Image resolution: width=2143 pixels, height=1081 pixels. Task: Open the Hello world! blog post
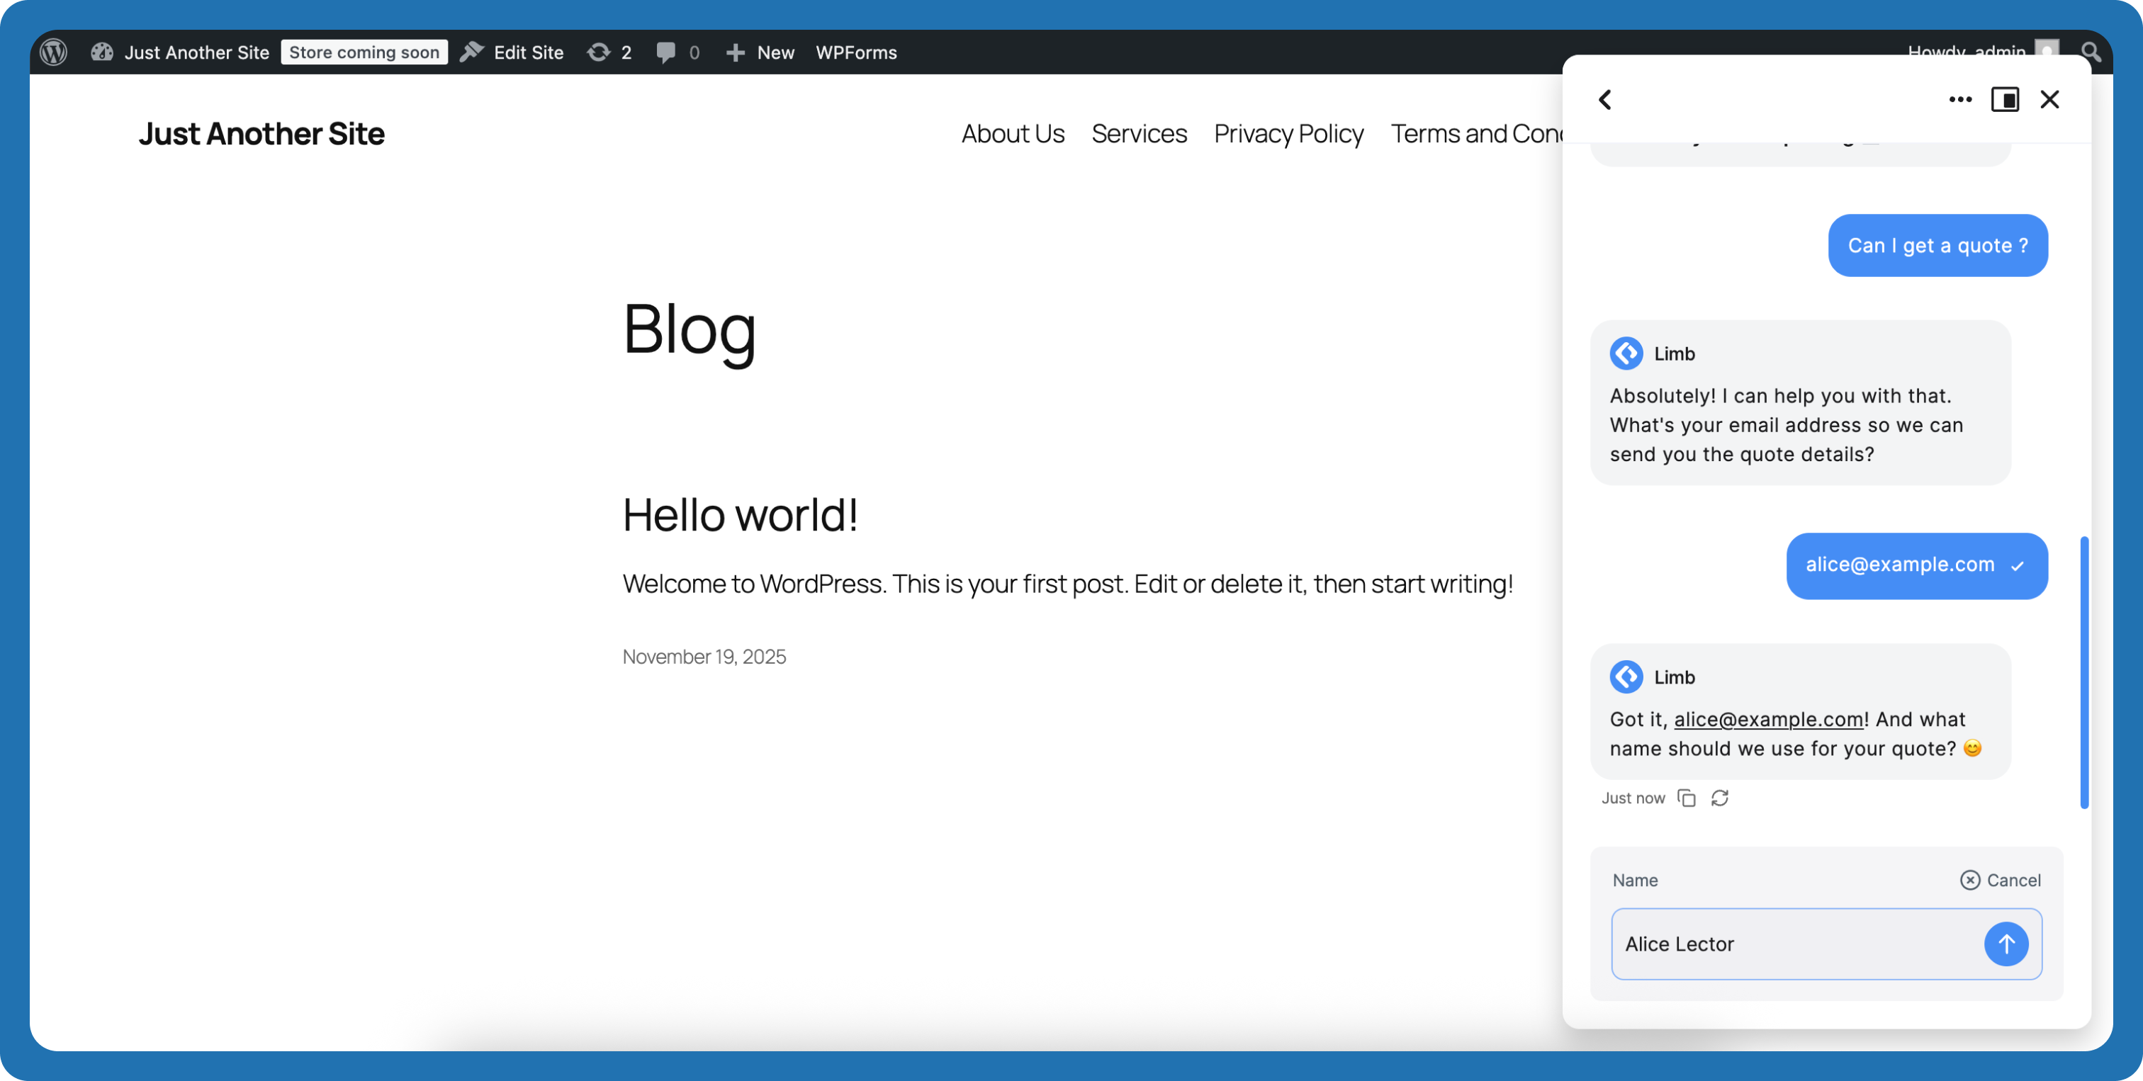tap(741, 514)
